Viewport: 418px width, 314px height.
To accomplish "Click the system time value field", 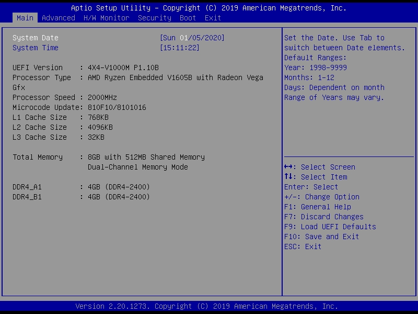I will click(180, 48).
